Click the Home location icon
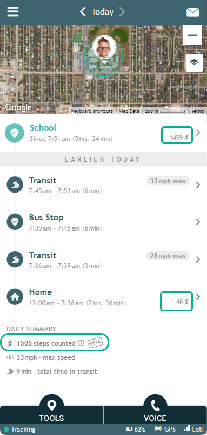This screenshot has height=435, width=207. coord(15,297)
